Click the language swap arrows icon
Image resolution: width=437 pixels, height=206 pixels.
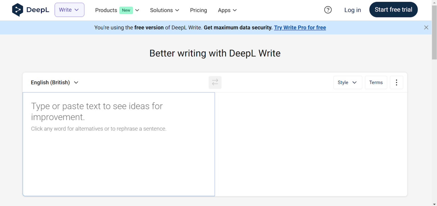point(215,82)
